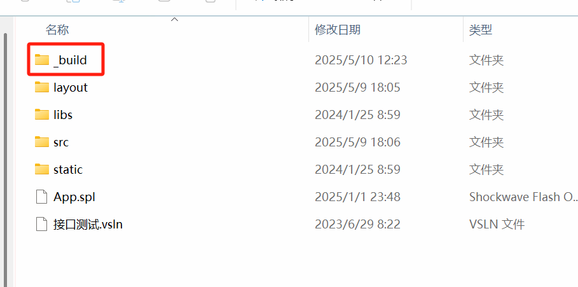Select the layout folder name
This screenshot has height=287, width=578.
[x=71, y=87]
